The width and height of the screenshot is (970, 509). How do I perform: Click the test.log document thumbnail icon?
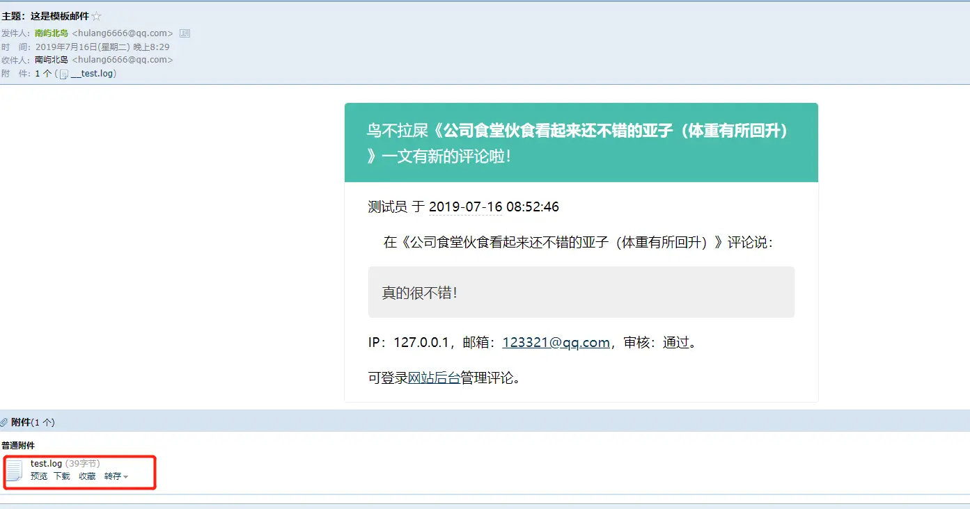(x=15, y=470)
